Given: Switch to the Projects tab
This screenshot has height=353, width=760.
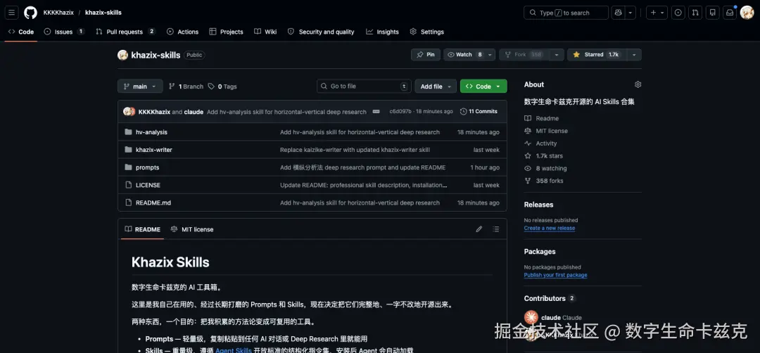Looking at the screenshot, I should [226, 32].
